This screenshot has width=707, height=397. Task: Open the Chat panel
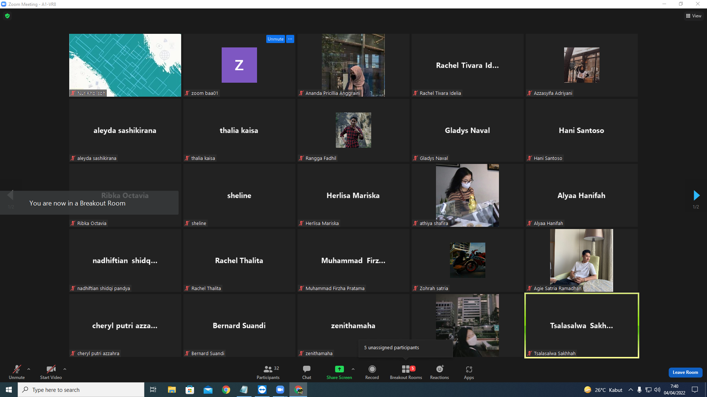pyautogui.click(x=307, y=372)
